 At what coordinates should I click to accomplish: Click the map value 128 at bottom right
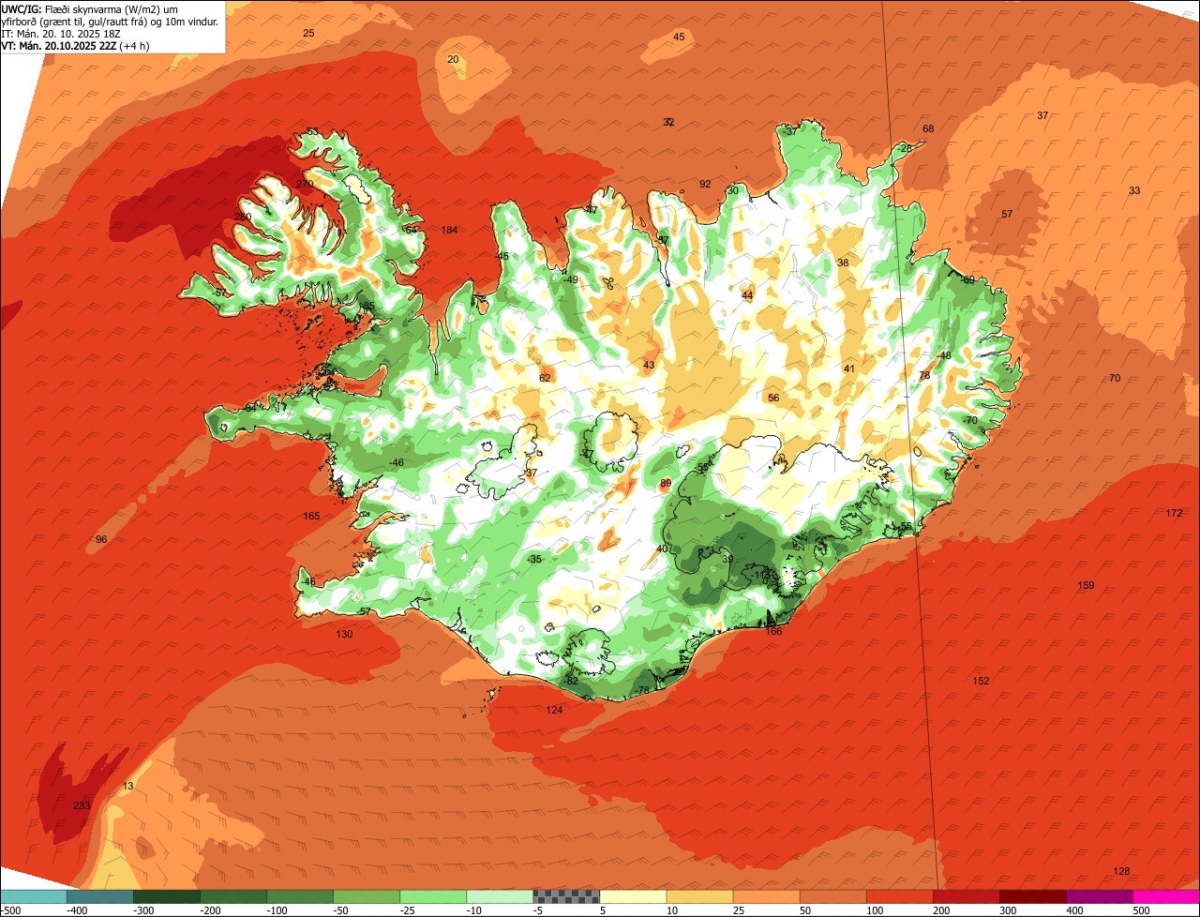1121,872
